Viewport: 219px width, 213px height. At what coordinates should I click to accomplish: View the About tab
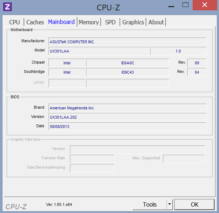(x=156, y=22)
